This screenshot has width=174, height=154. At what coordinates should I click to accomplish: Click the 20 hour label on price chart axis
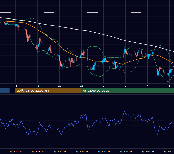[x=60, y=86]
